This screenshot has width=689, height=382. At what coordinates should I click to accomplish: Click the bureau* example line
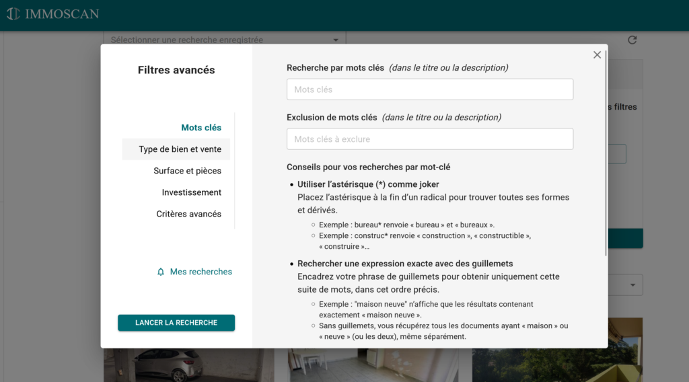406,225
